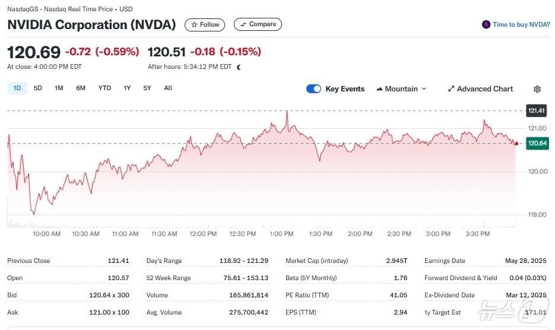
Task: Expand the Mountain chart type dropdown
Action: (x=424, y=89)
